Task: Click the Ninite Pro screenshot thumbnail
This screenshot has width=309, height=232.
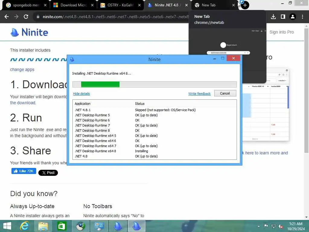Action: point(266,112)
